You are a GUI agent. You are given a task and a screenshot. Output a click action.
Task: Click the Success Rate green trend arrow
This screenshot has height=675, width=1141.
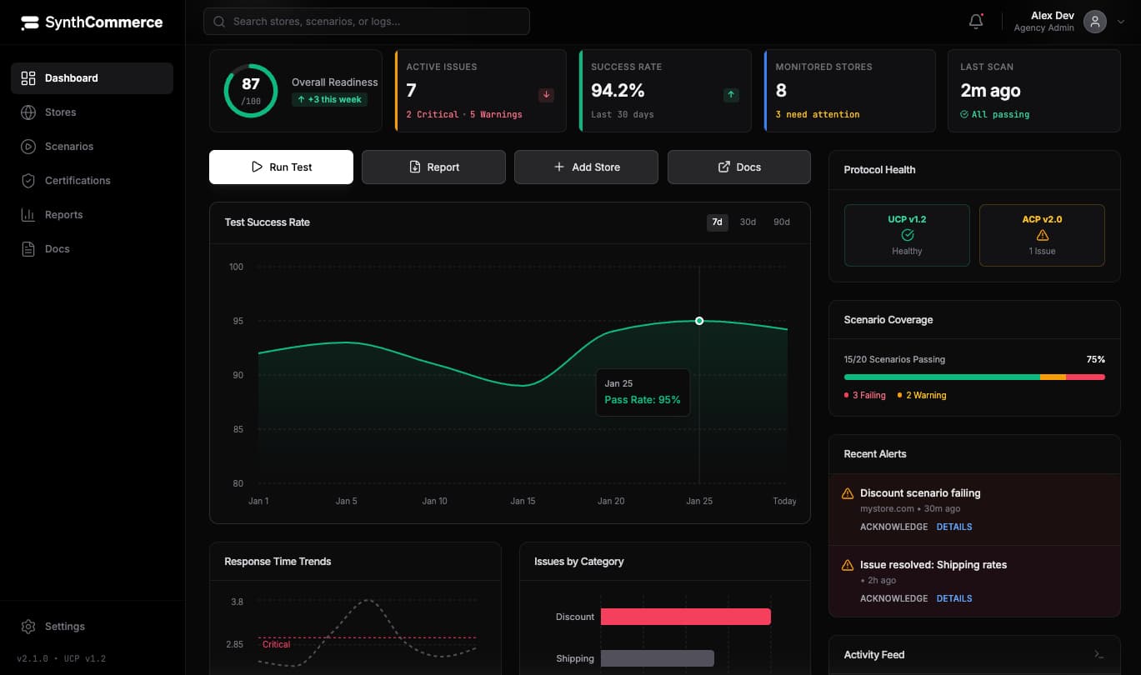point(730,94)
